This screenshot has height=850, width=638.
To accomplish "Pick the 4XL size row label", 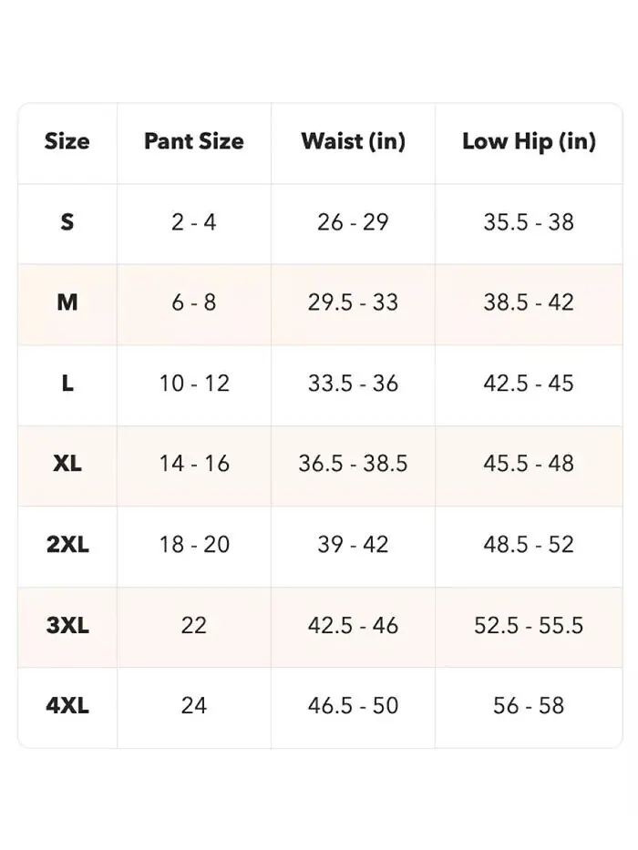I will tap(67, 705).
